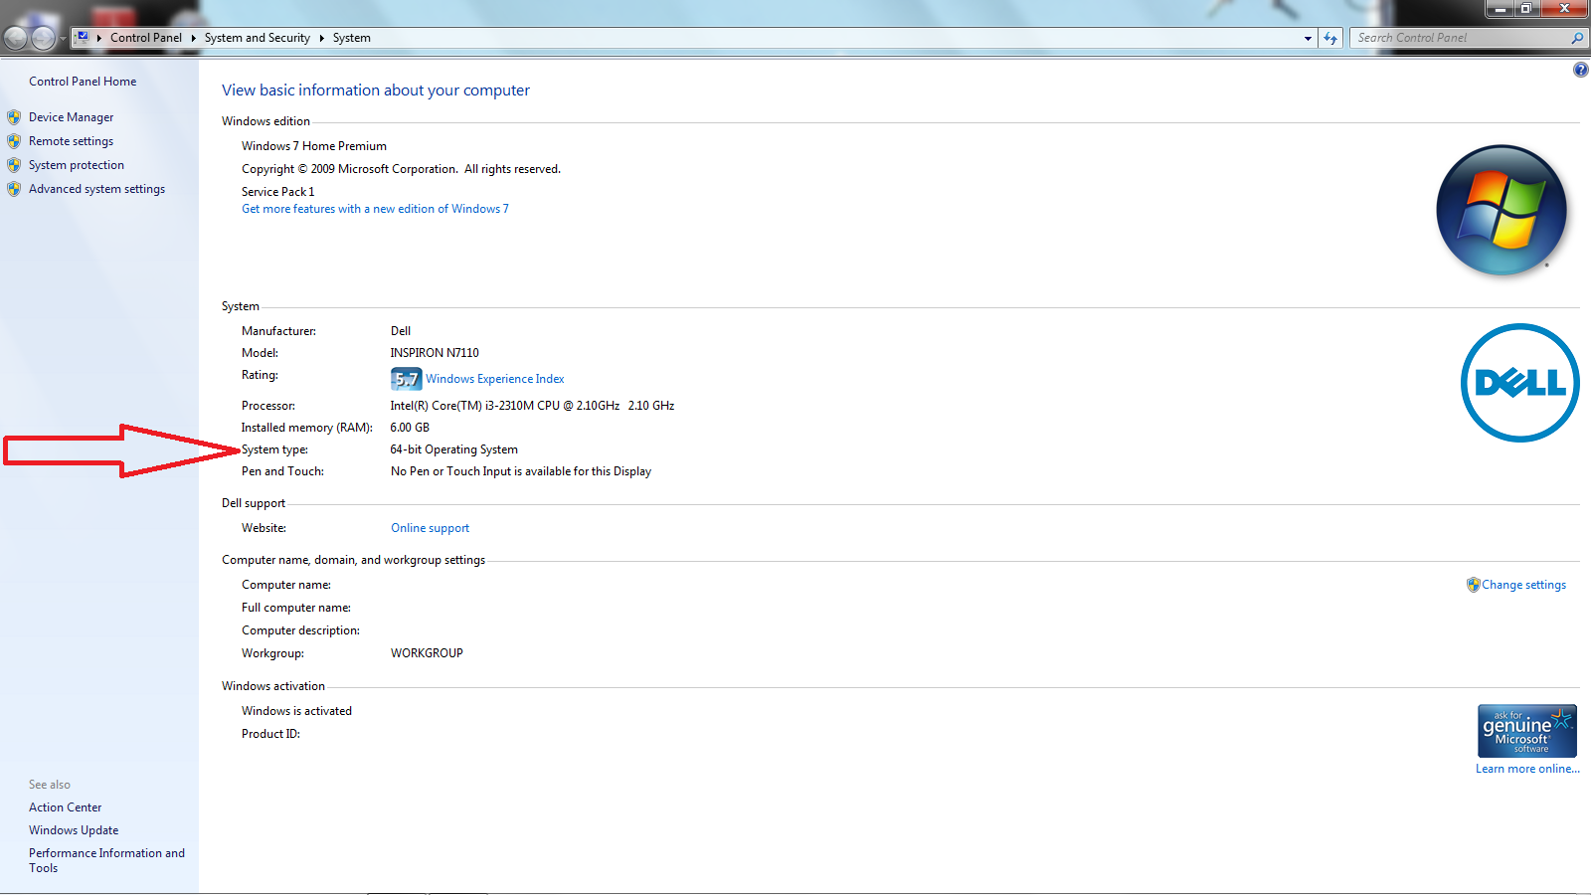Open the Windows Experience Index link
The image size is (1591, 895).
[495, 379]
